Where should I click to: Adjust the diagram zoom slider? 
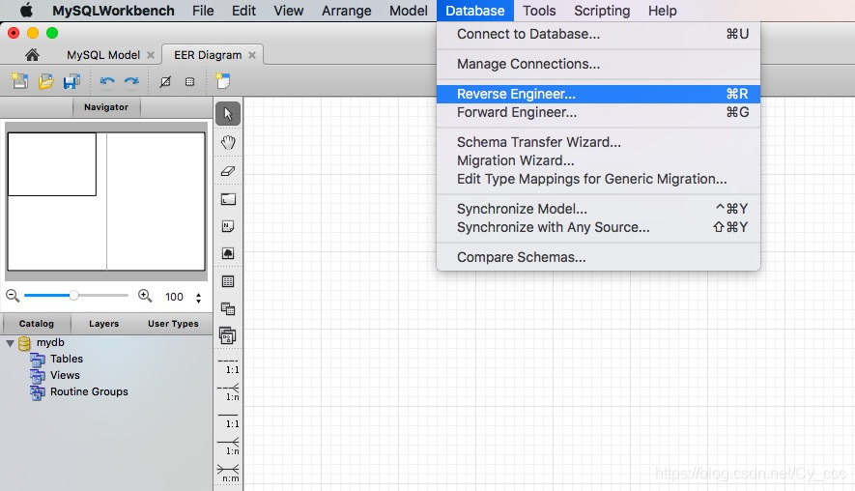[73, 295]
